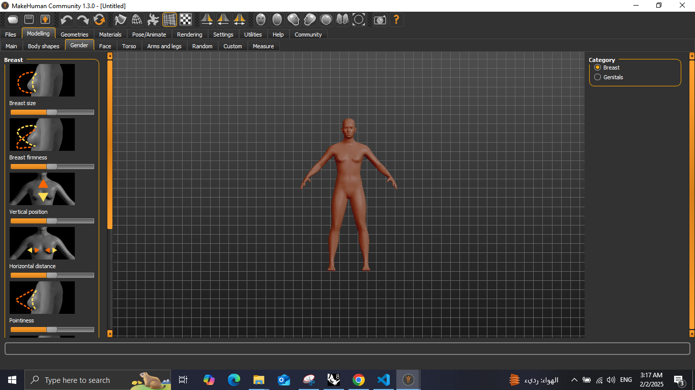695x390 pixels.
Task: Select the Modelling tab
Action: pyautogui.click(x=39, y=34)
